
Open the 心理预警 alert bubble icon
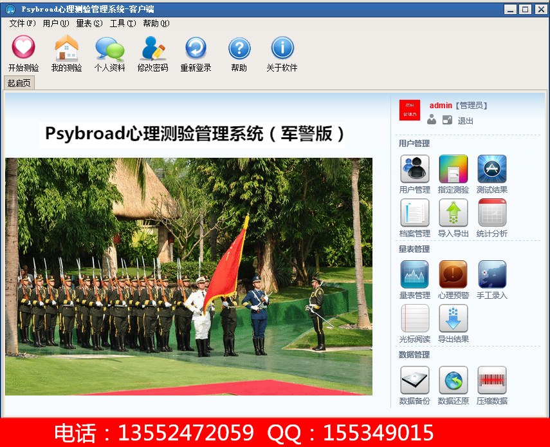(x=454, y=274)
